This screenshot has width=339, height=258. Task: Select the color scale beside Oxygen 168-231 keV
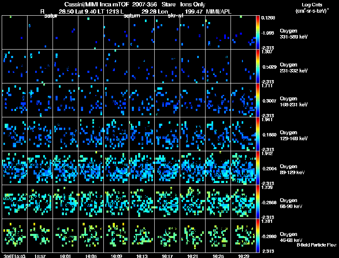(x=258, y=100)
